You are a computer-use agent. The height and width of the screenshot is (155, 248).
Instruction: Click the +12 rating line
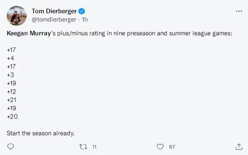pos(12,91)
